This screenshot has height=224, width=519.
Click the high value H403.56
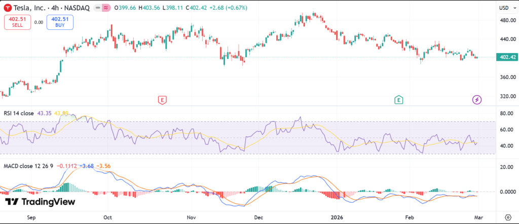tap(150, 8)
